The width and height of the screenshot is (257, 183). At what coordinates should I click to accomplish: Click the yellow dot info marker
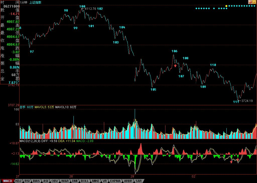click(x=226, y=6)
